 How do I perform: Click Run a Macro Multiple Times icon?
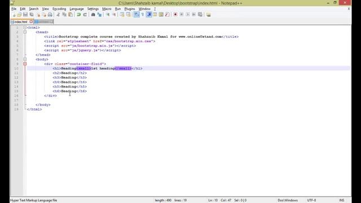(x=194, y=15)
